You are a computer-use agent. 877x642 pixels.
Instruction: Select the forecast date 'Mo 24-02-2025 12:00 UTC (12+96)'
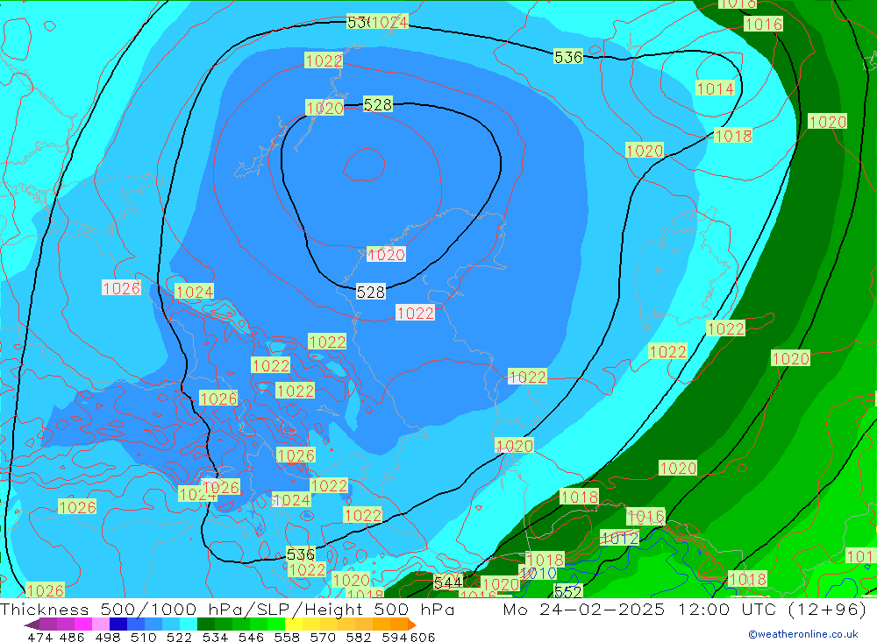click(x=685, y=609)
